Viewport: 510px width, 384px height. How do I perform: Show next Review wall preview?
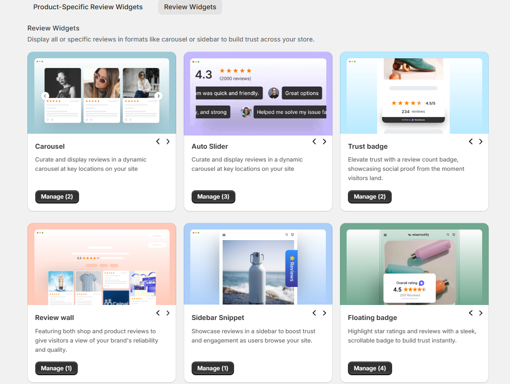click(168, 313)
